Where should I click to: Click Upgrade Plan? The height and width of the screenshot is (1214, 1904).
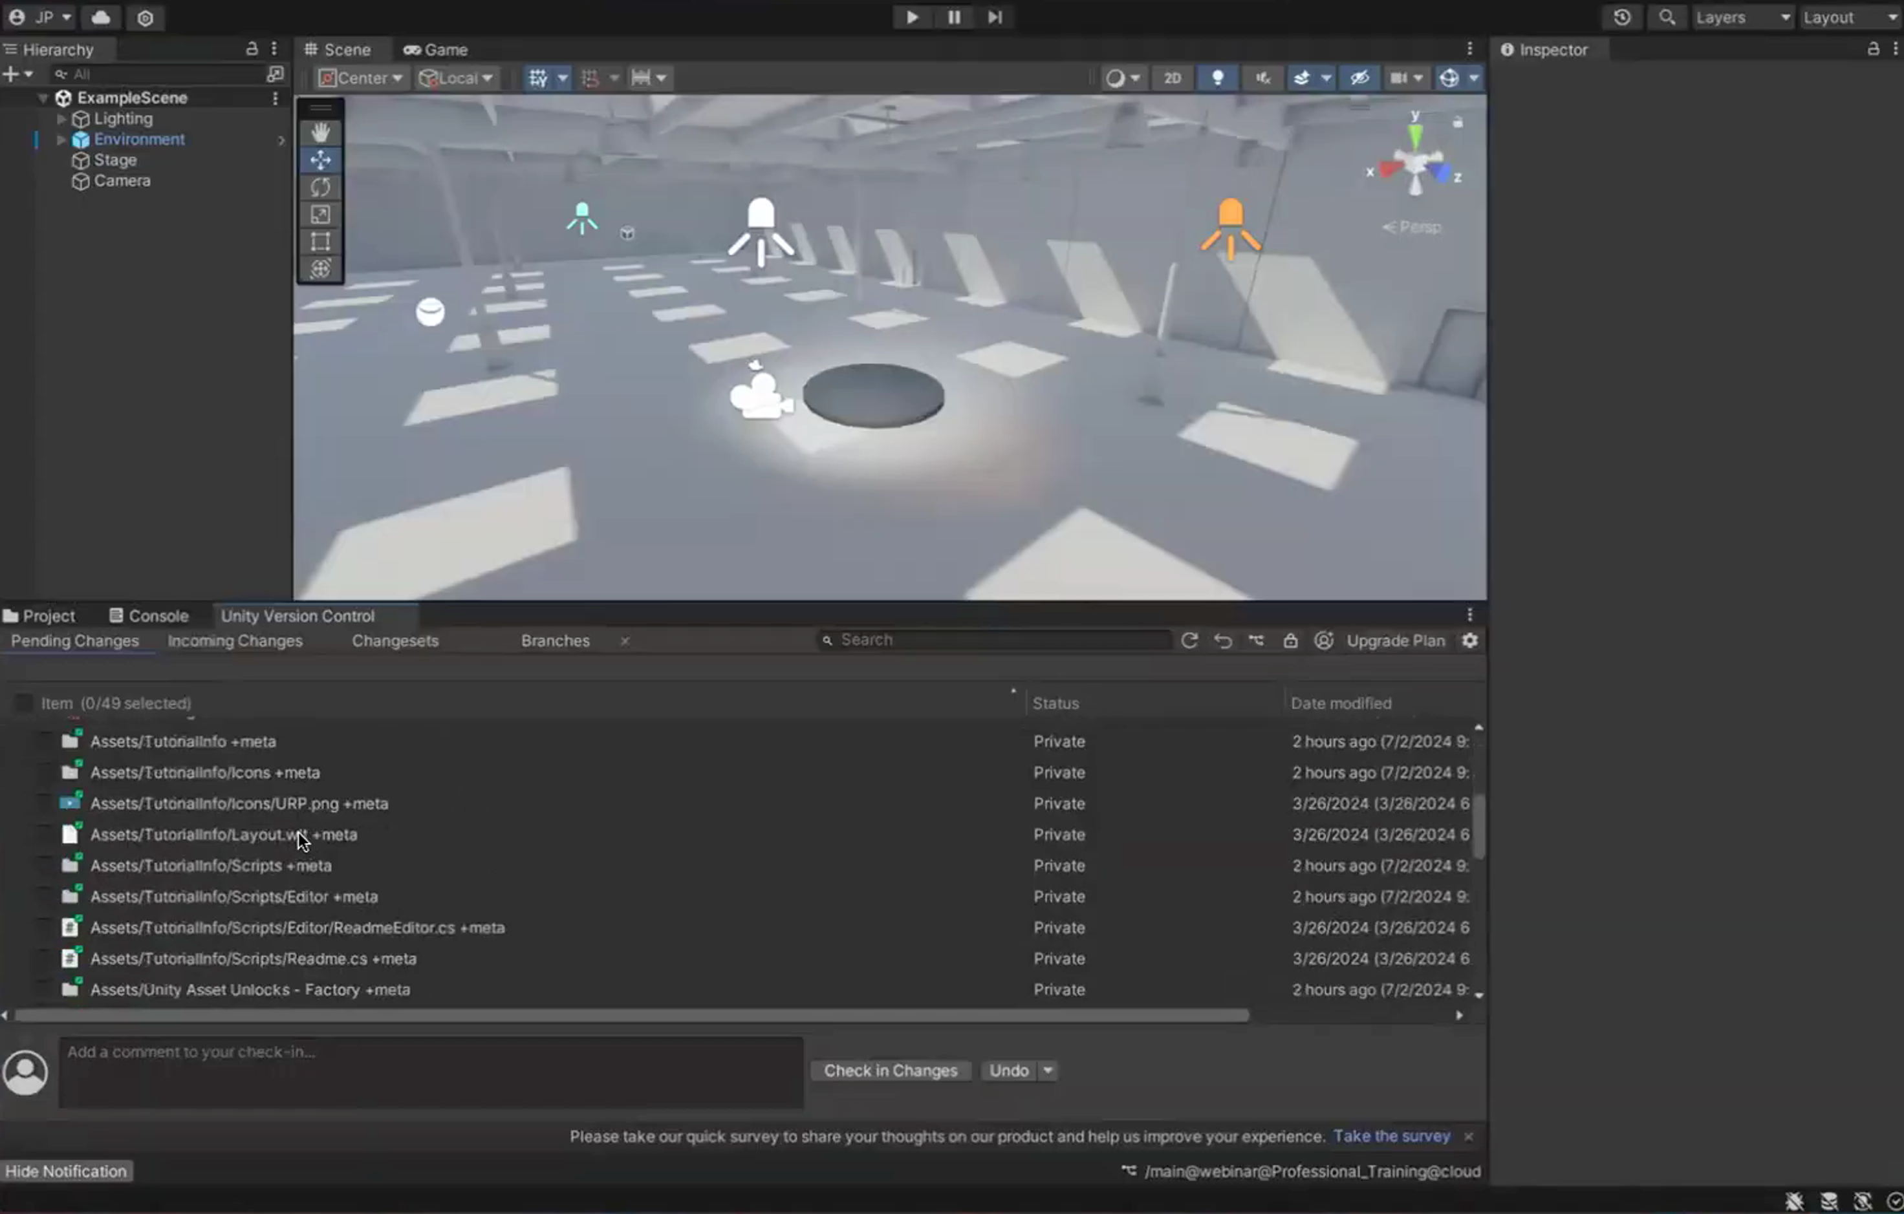1396,640
